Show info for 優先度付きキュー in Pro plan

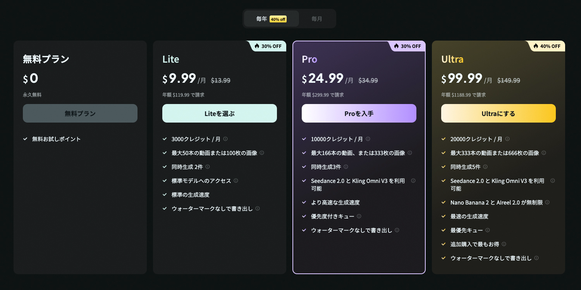(359, 216)
